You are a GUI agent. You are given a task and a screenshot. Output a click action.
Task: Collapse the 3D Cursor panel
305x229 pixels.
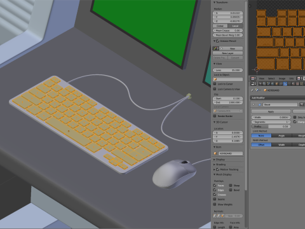pyautogui.click(x=214, y=122)
